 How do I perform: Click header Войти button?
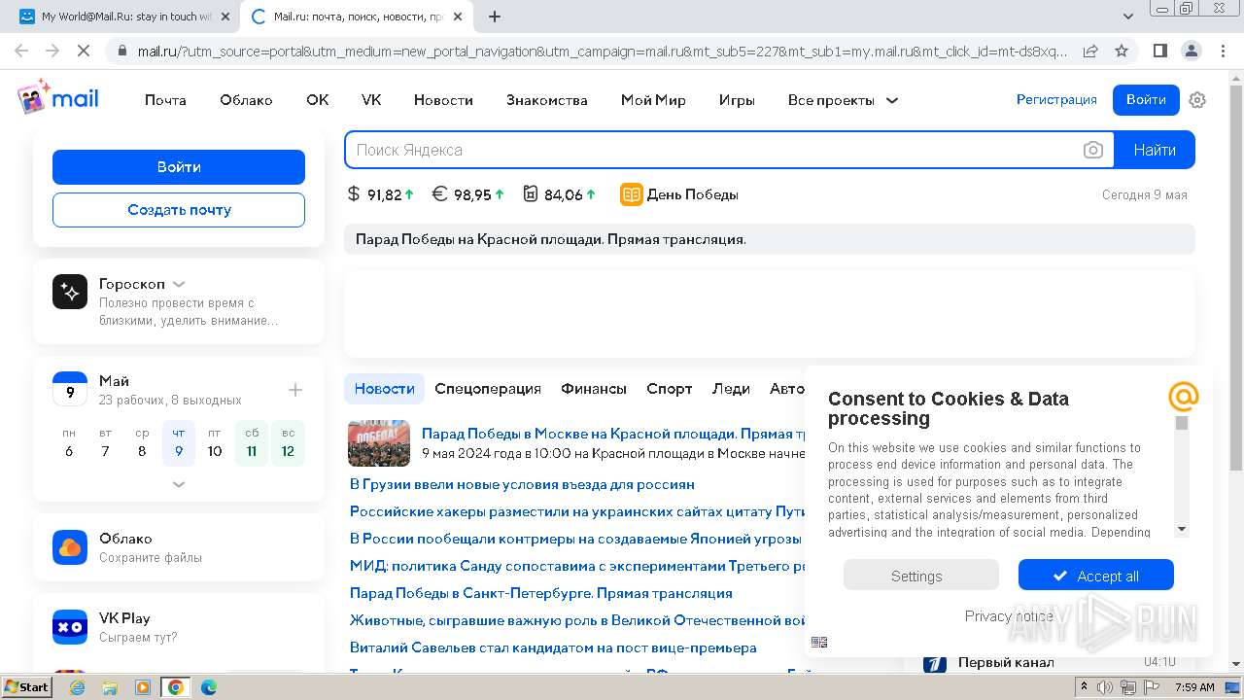[x=1146, y=100]
